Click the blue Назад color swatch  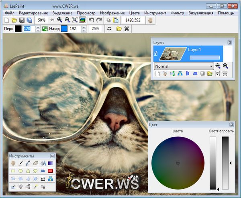tap(64, 29)
